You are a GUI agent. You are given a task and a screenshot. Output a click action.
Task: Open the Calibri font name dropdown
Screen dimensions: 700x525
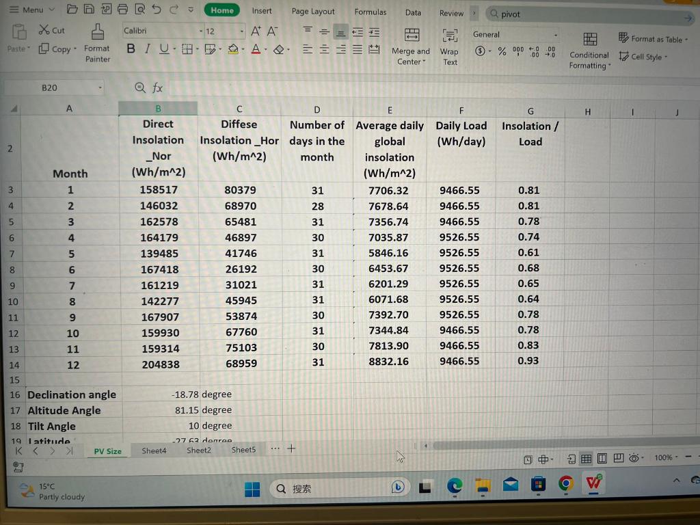[200, 31]
